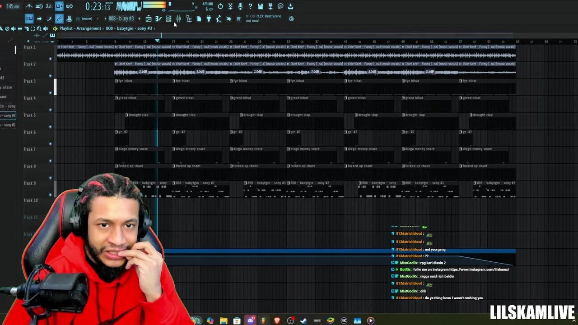Add new pattern with plus button
Screen dimensions: 578x325
pyautogui.click(x=139, y=19)
